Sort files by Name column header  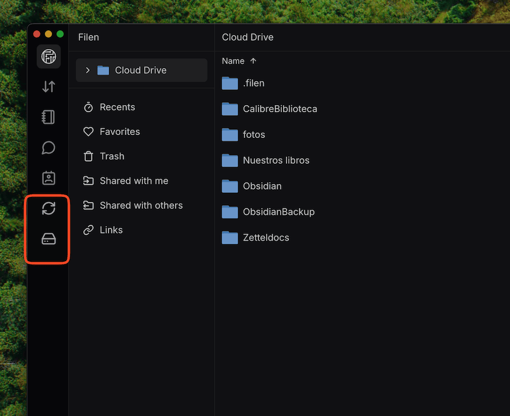pos(233,61)
